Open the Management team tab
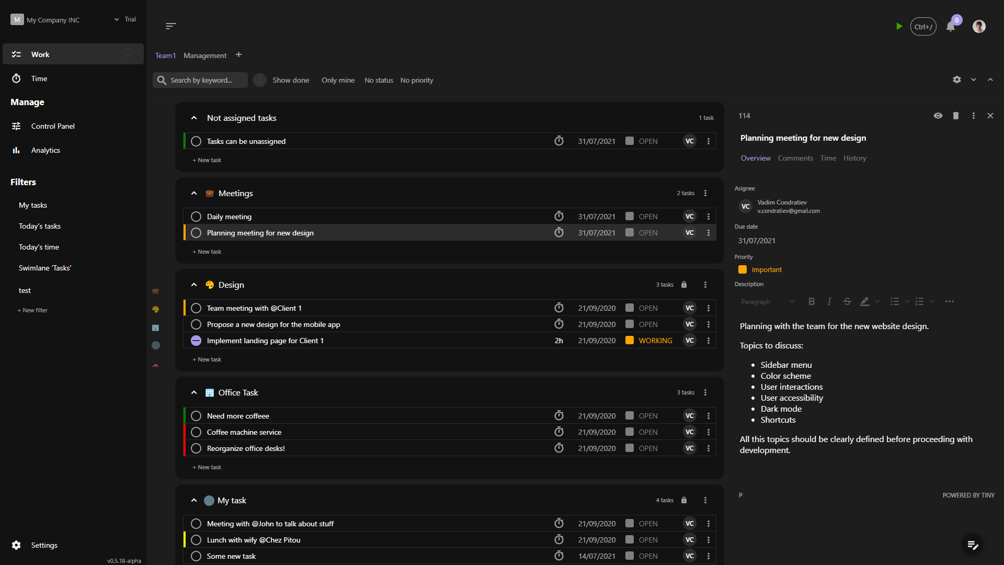1004x565 pixels. point(205,55)
